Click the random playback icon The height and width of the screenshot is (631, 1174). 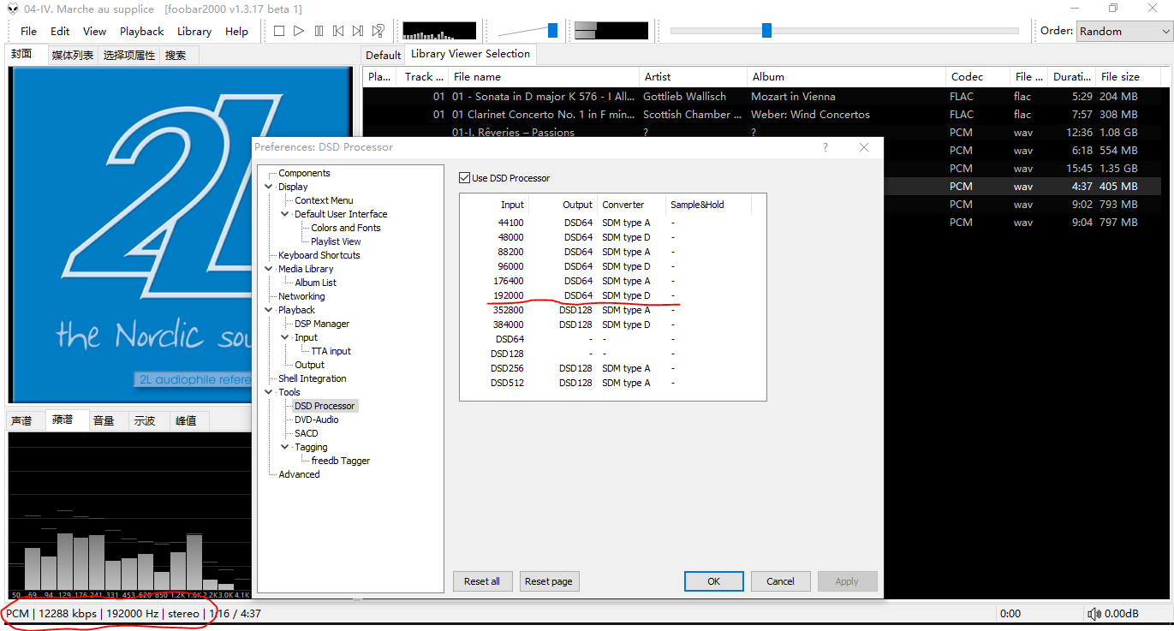[x=378, y=31]
